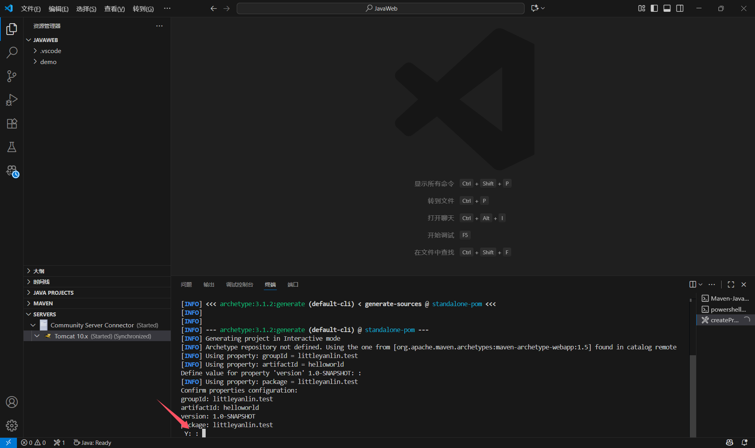The height and width of the screenshot is (448, 755).
Task: Click the notifications bell in status bar
Action: pyautogui.click(x=744, y=442)
